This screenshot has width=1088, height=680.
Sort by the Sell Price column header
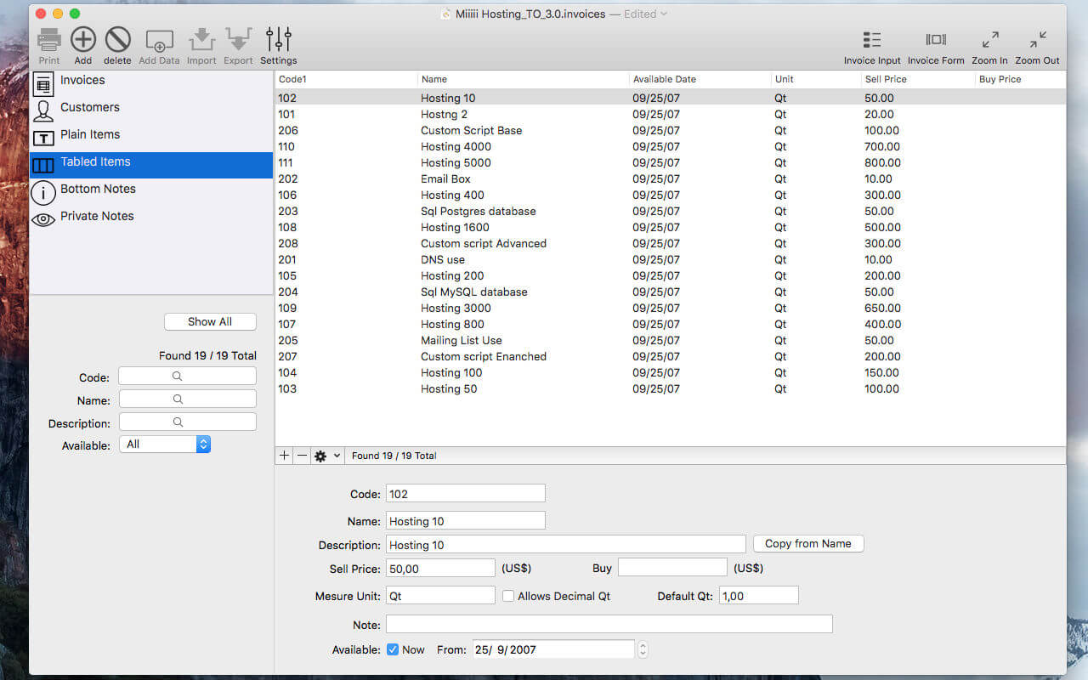pos(919,79)
